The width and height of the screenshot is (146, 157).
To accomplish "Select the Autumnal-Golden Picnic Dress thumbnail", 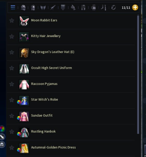I will [x=24, y=148].
